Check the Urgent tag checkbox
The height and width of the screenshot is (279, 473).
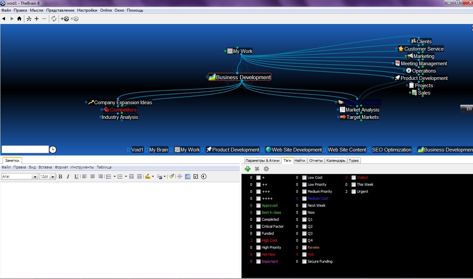click(354, 191)
